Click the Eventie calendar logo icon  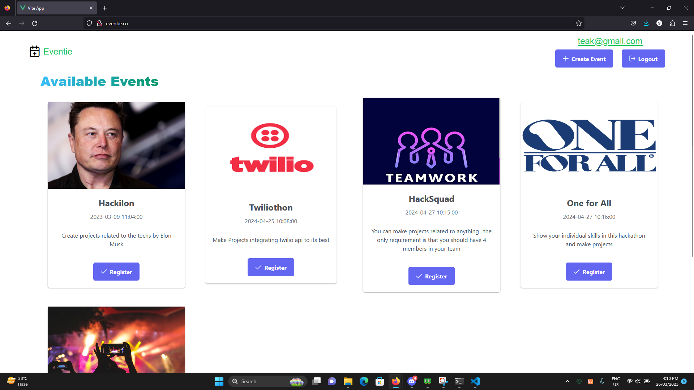click(35, 51)
